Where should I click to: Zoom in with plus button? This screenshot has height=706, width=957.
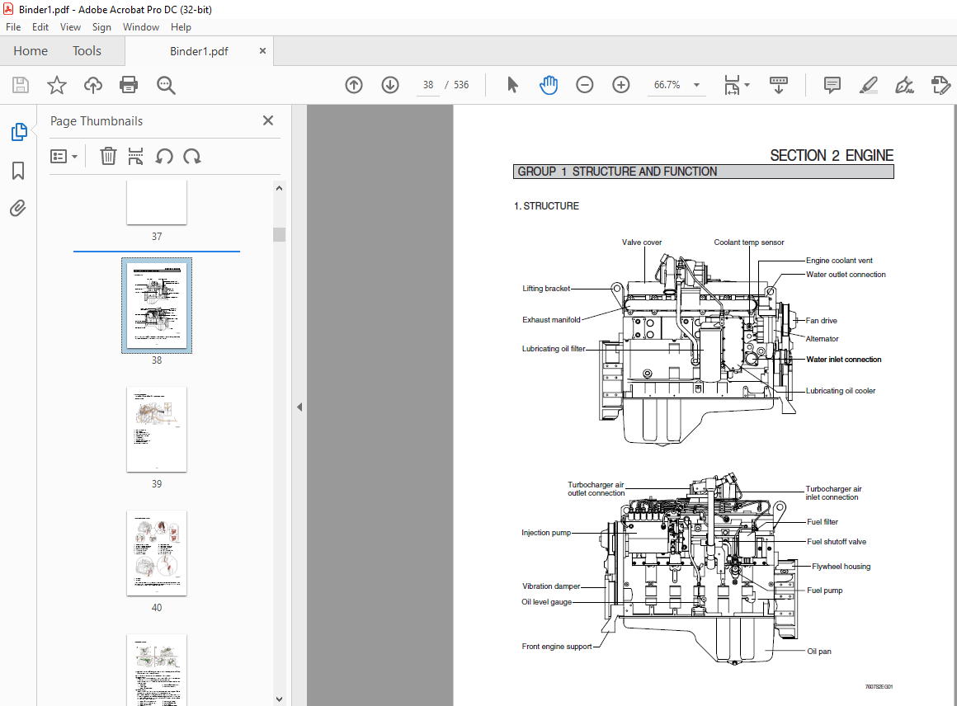(x=620, y=85)
